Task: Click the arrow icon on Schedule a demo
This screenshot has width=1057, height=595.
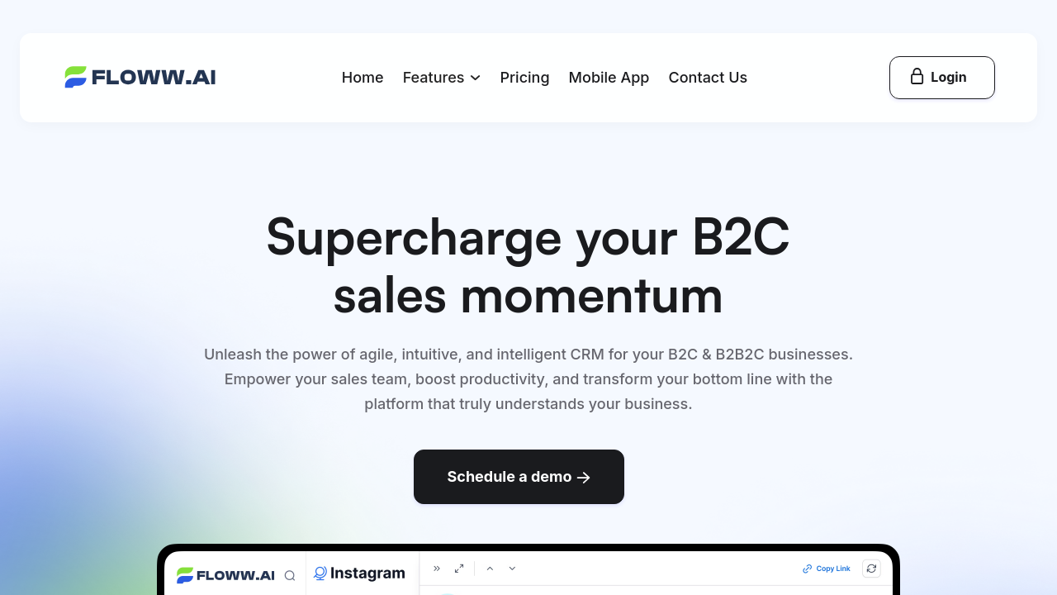Action: 584,478
